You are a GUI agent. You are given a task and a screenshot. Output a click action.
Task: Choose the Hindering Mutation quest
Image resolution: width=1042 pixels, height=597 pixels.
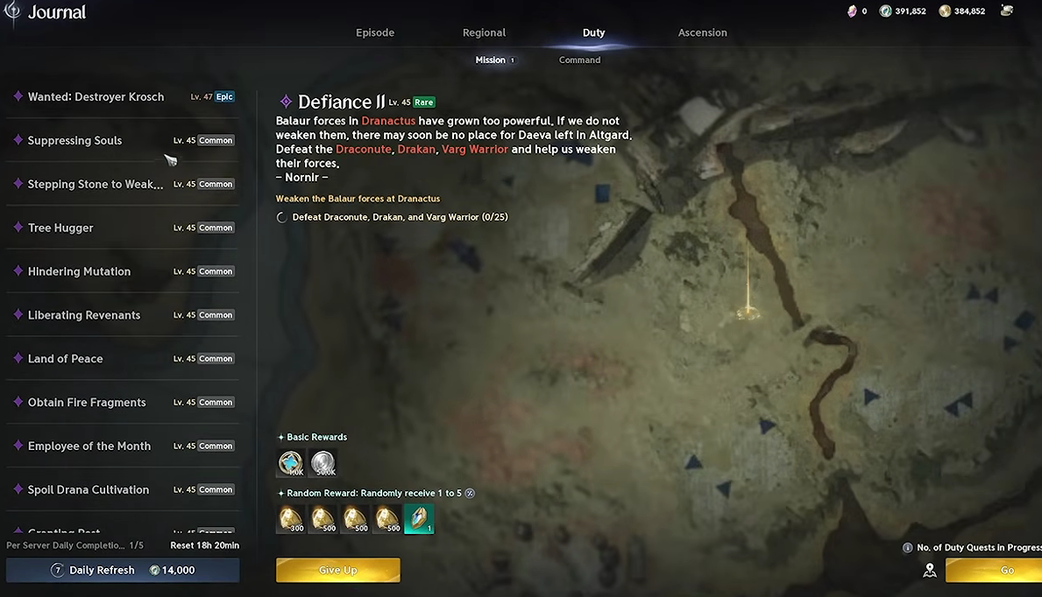pyautogui.click(x=123, y=271)
